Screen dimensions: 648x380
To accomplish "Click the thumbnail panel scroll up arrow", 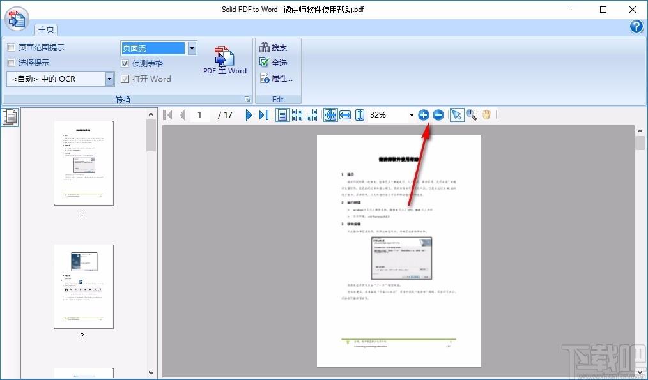I will click(x=151, y=114).
